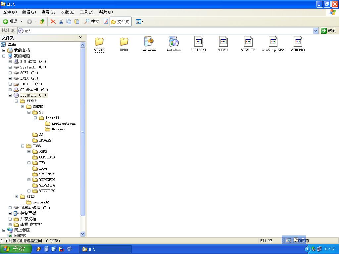Click the Properties checkmark toolbar icon
Viewport: 339px width, 254px height.
point(106,21)
